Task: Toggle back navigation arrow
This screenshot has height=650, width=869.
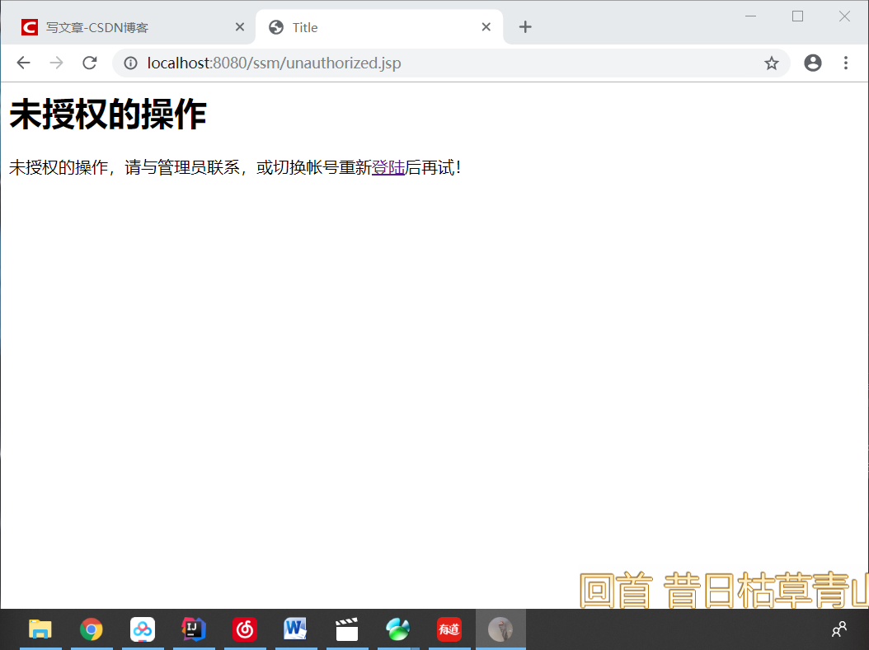Action: tap(23, 63)
